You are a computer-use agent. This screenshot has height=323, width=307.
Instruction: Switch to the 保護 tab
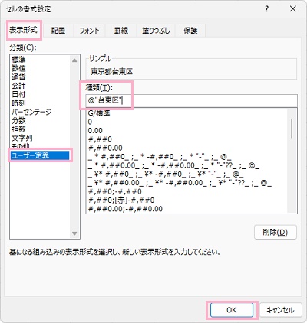coord(190,31)
